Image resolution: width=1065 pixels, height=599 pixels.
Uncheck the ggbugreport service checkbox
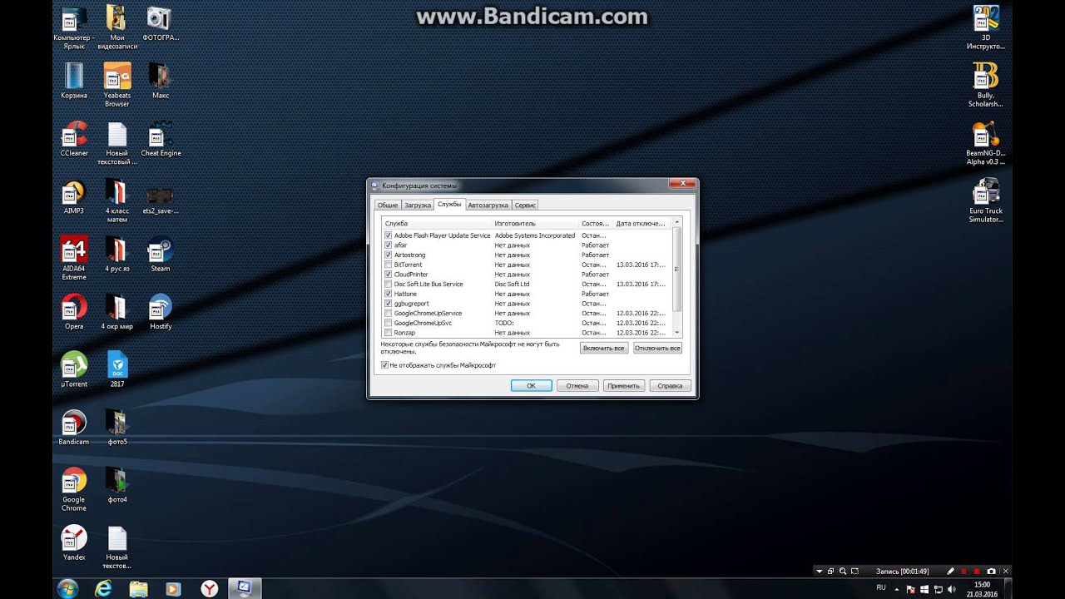(389, 304)
